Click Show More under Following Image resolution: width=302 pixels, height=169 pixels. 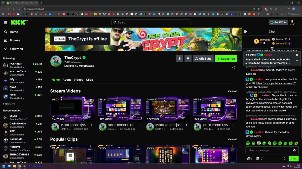tap(9, 104)
